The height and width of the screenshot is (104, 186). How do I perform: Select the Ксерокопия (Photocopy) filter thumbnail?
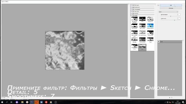coord(150,19)
